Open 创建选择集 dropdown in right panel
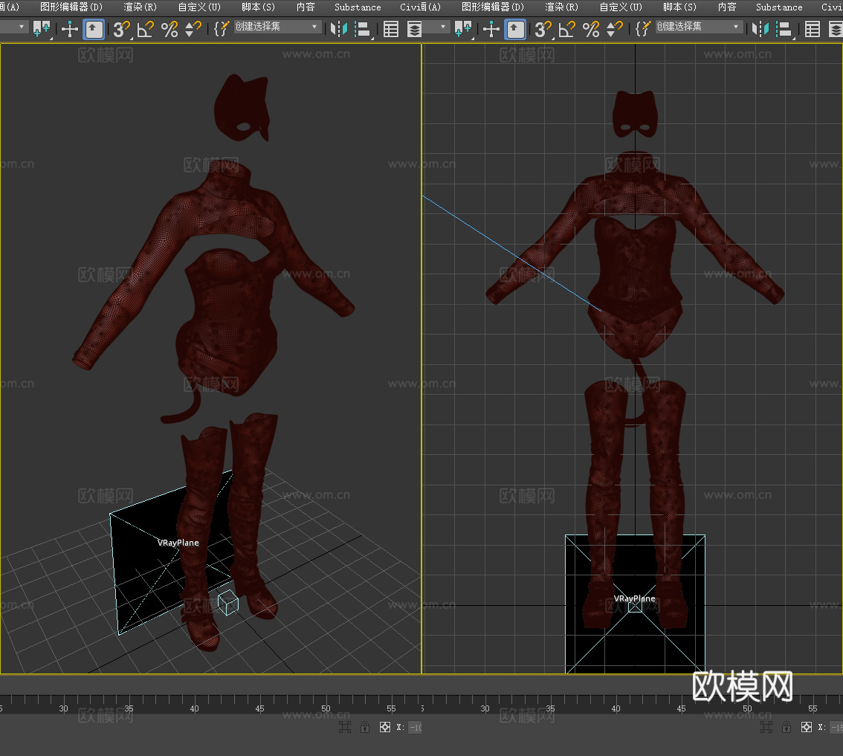Screen dimensions: 843x756 pos(699,27)
